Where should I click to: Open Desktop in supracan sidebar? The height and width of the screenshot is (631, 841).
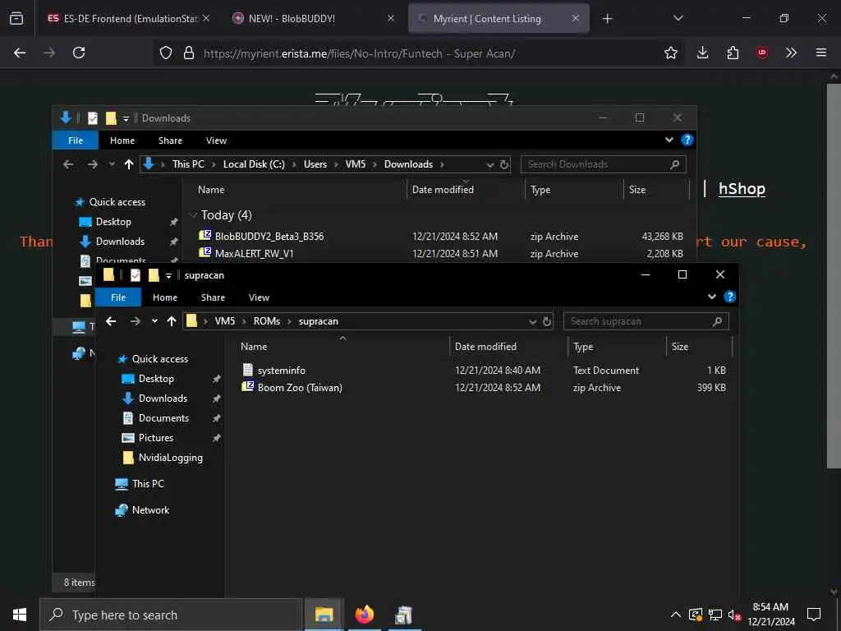156,379
